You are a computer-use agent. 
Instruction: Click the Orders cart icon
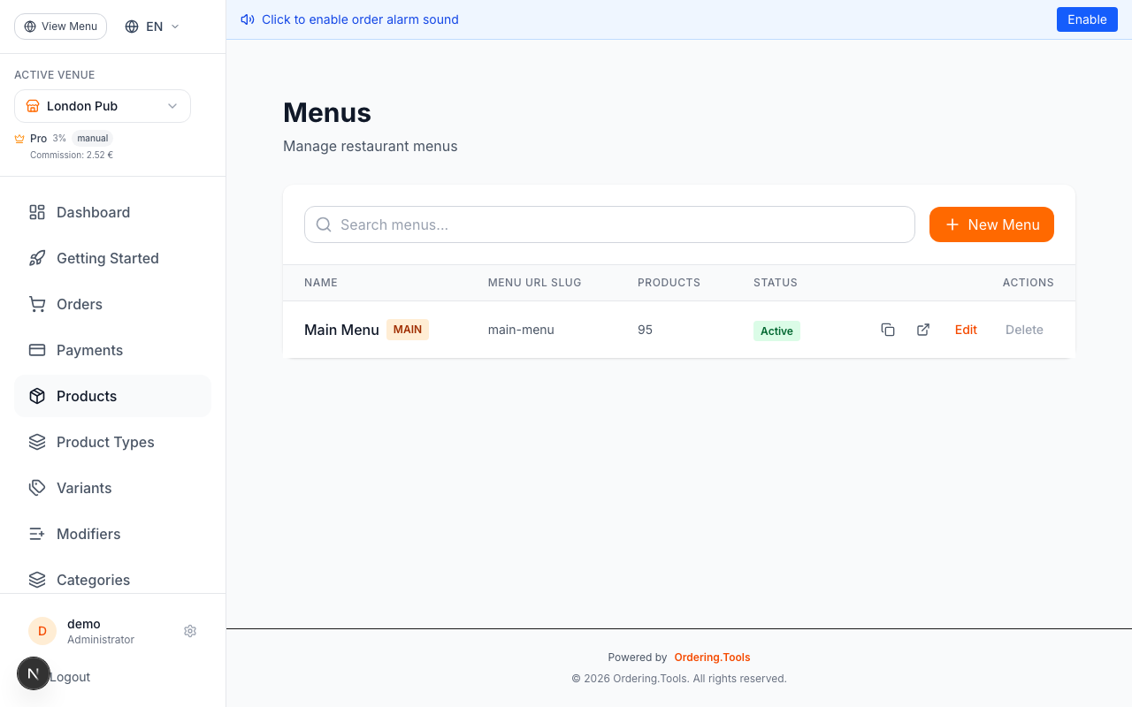tap(36, 304)
